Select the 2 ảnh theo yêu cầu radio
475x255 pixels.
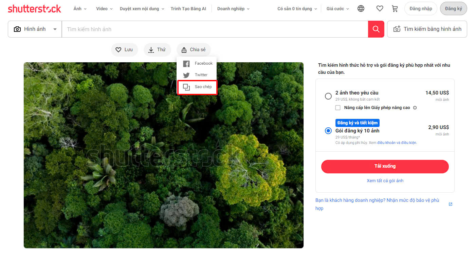click(x=328, y=96)
